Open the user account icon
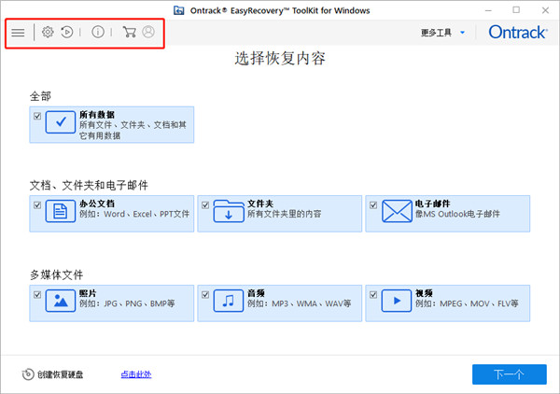 148,32
